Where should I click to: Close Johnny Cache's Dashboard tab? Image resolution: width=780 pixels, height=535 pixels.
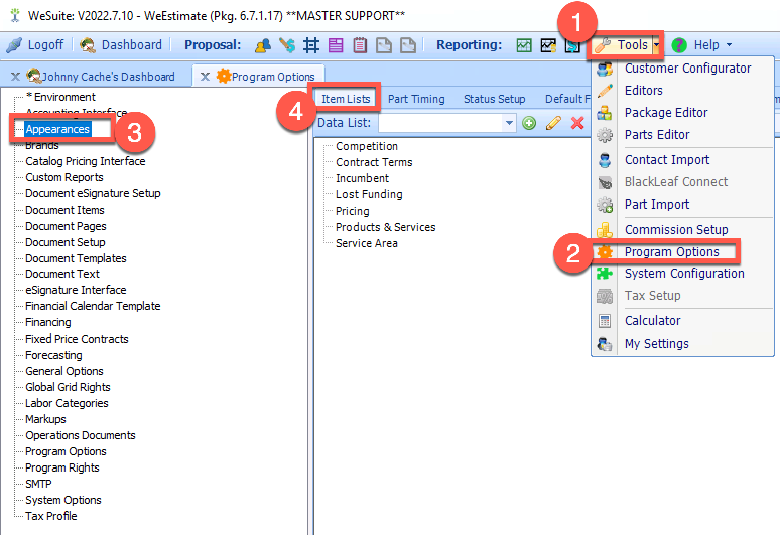[x=16, y=76]
